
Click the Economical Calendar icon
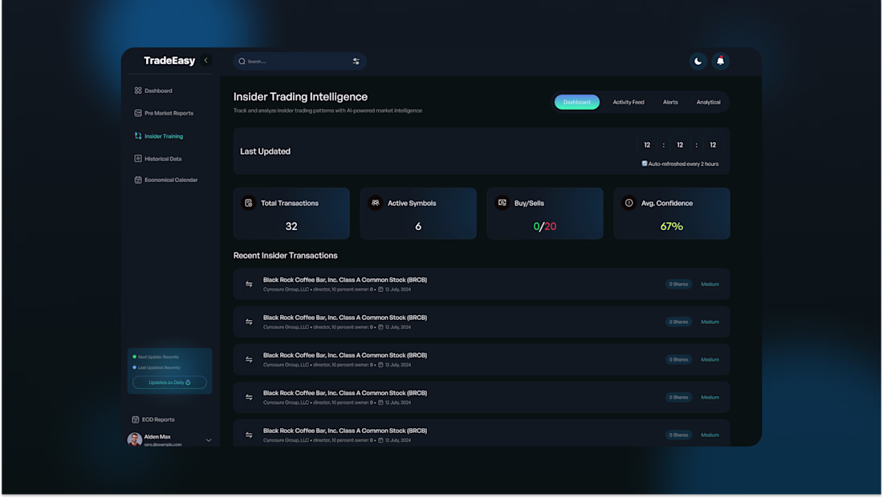pyautogui.click(x=138, y=180)
